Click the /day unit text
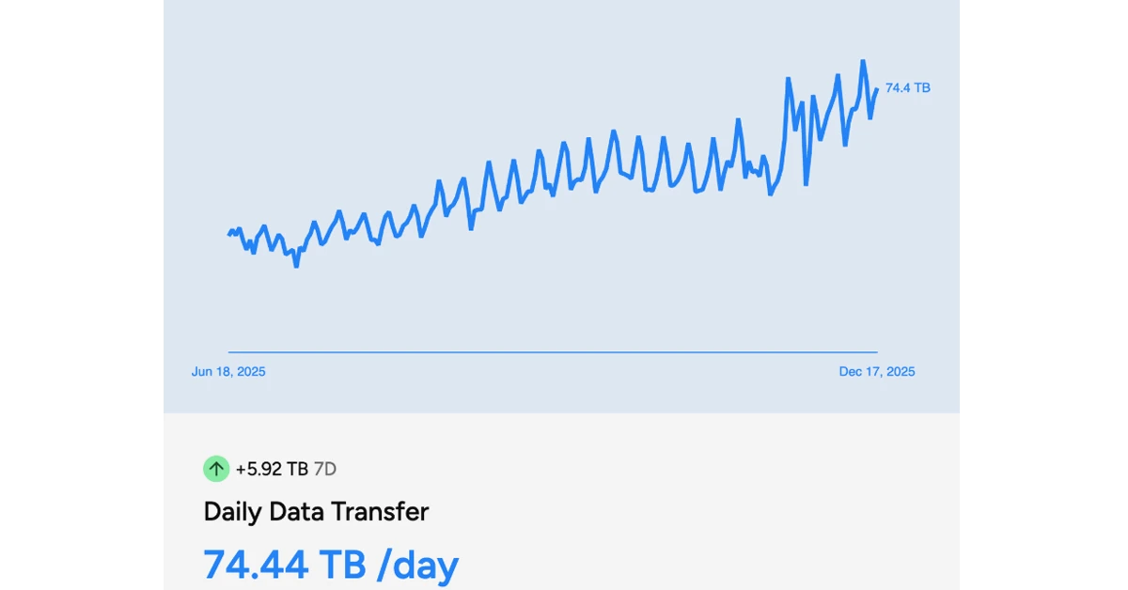 pyautogui.click(x=417, y=565)
